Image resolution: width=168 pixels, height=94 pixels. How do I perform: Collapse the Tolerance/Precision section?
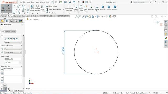click(x=22, y=46)
